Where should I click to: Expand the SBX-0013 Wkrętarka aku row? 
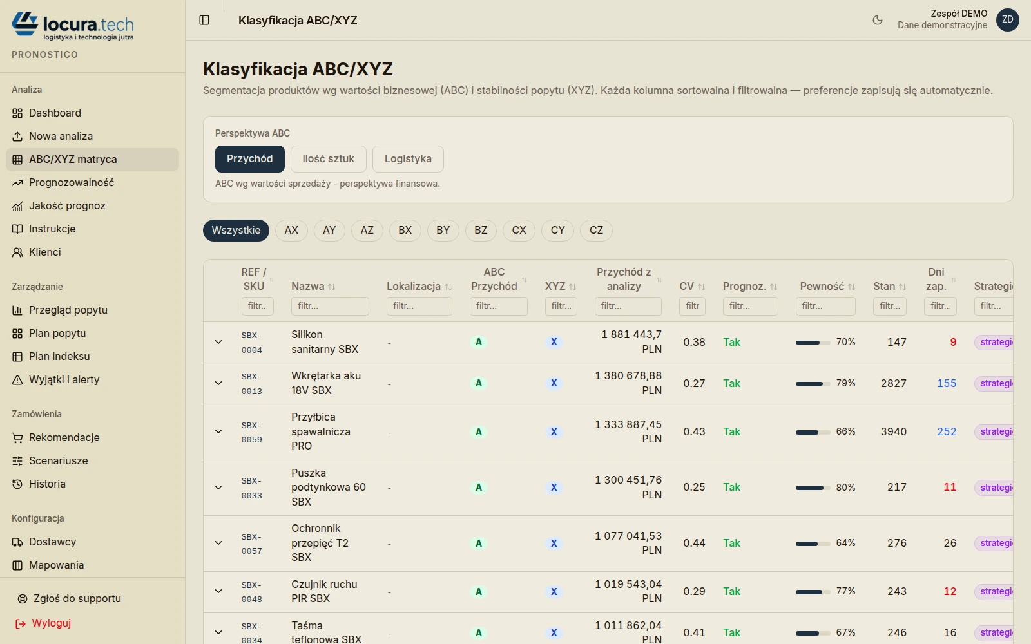[218, 383]
